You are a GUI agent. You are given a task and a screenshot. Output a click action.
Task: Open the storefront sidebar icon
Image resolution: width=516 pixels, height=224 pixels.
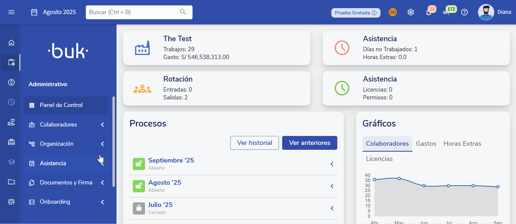tap(11, 202)
